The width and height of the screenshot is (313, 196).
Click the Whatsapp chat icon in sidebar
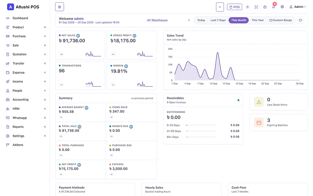(x=7, y=118)
